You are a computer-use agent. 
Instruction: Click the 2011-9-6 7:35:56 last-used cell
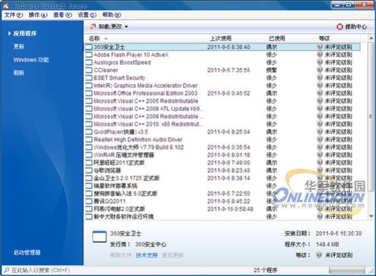click(228, 70)
